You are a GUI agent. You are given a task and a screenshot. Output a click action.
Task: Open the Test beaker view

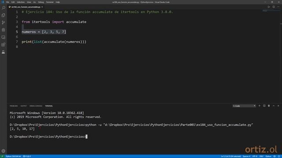4,52
